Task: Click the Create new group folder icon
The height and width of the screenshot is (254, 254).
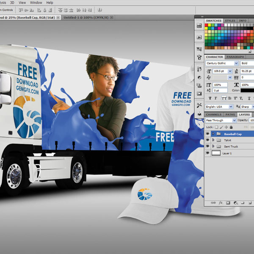Action: [243, 203]
